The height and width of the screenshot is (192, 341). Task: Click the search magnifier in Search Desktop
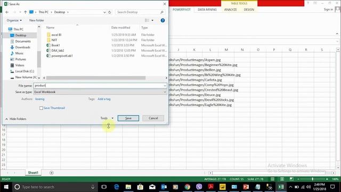(162, 12)
